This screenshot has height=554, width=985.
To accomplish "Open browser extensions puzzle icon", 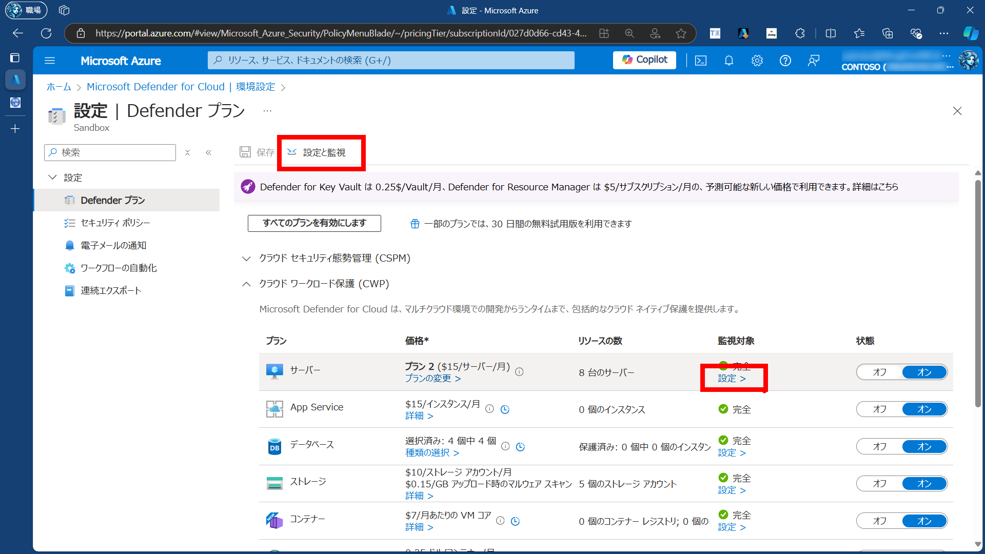I will [800, 33].
